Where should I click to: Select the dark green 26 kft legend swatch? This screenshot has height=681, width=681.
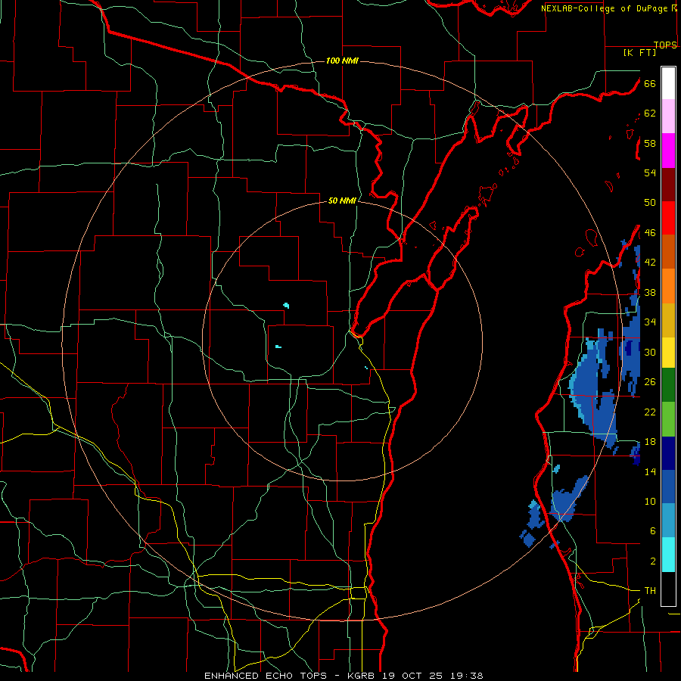tap(668, 385)
